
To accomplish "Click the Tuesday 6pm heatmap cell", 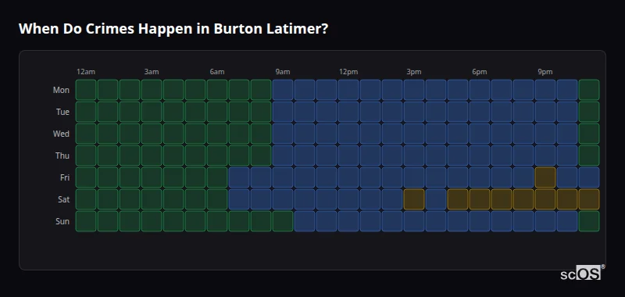I will (x=480, y=112).
